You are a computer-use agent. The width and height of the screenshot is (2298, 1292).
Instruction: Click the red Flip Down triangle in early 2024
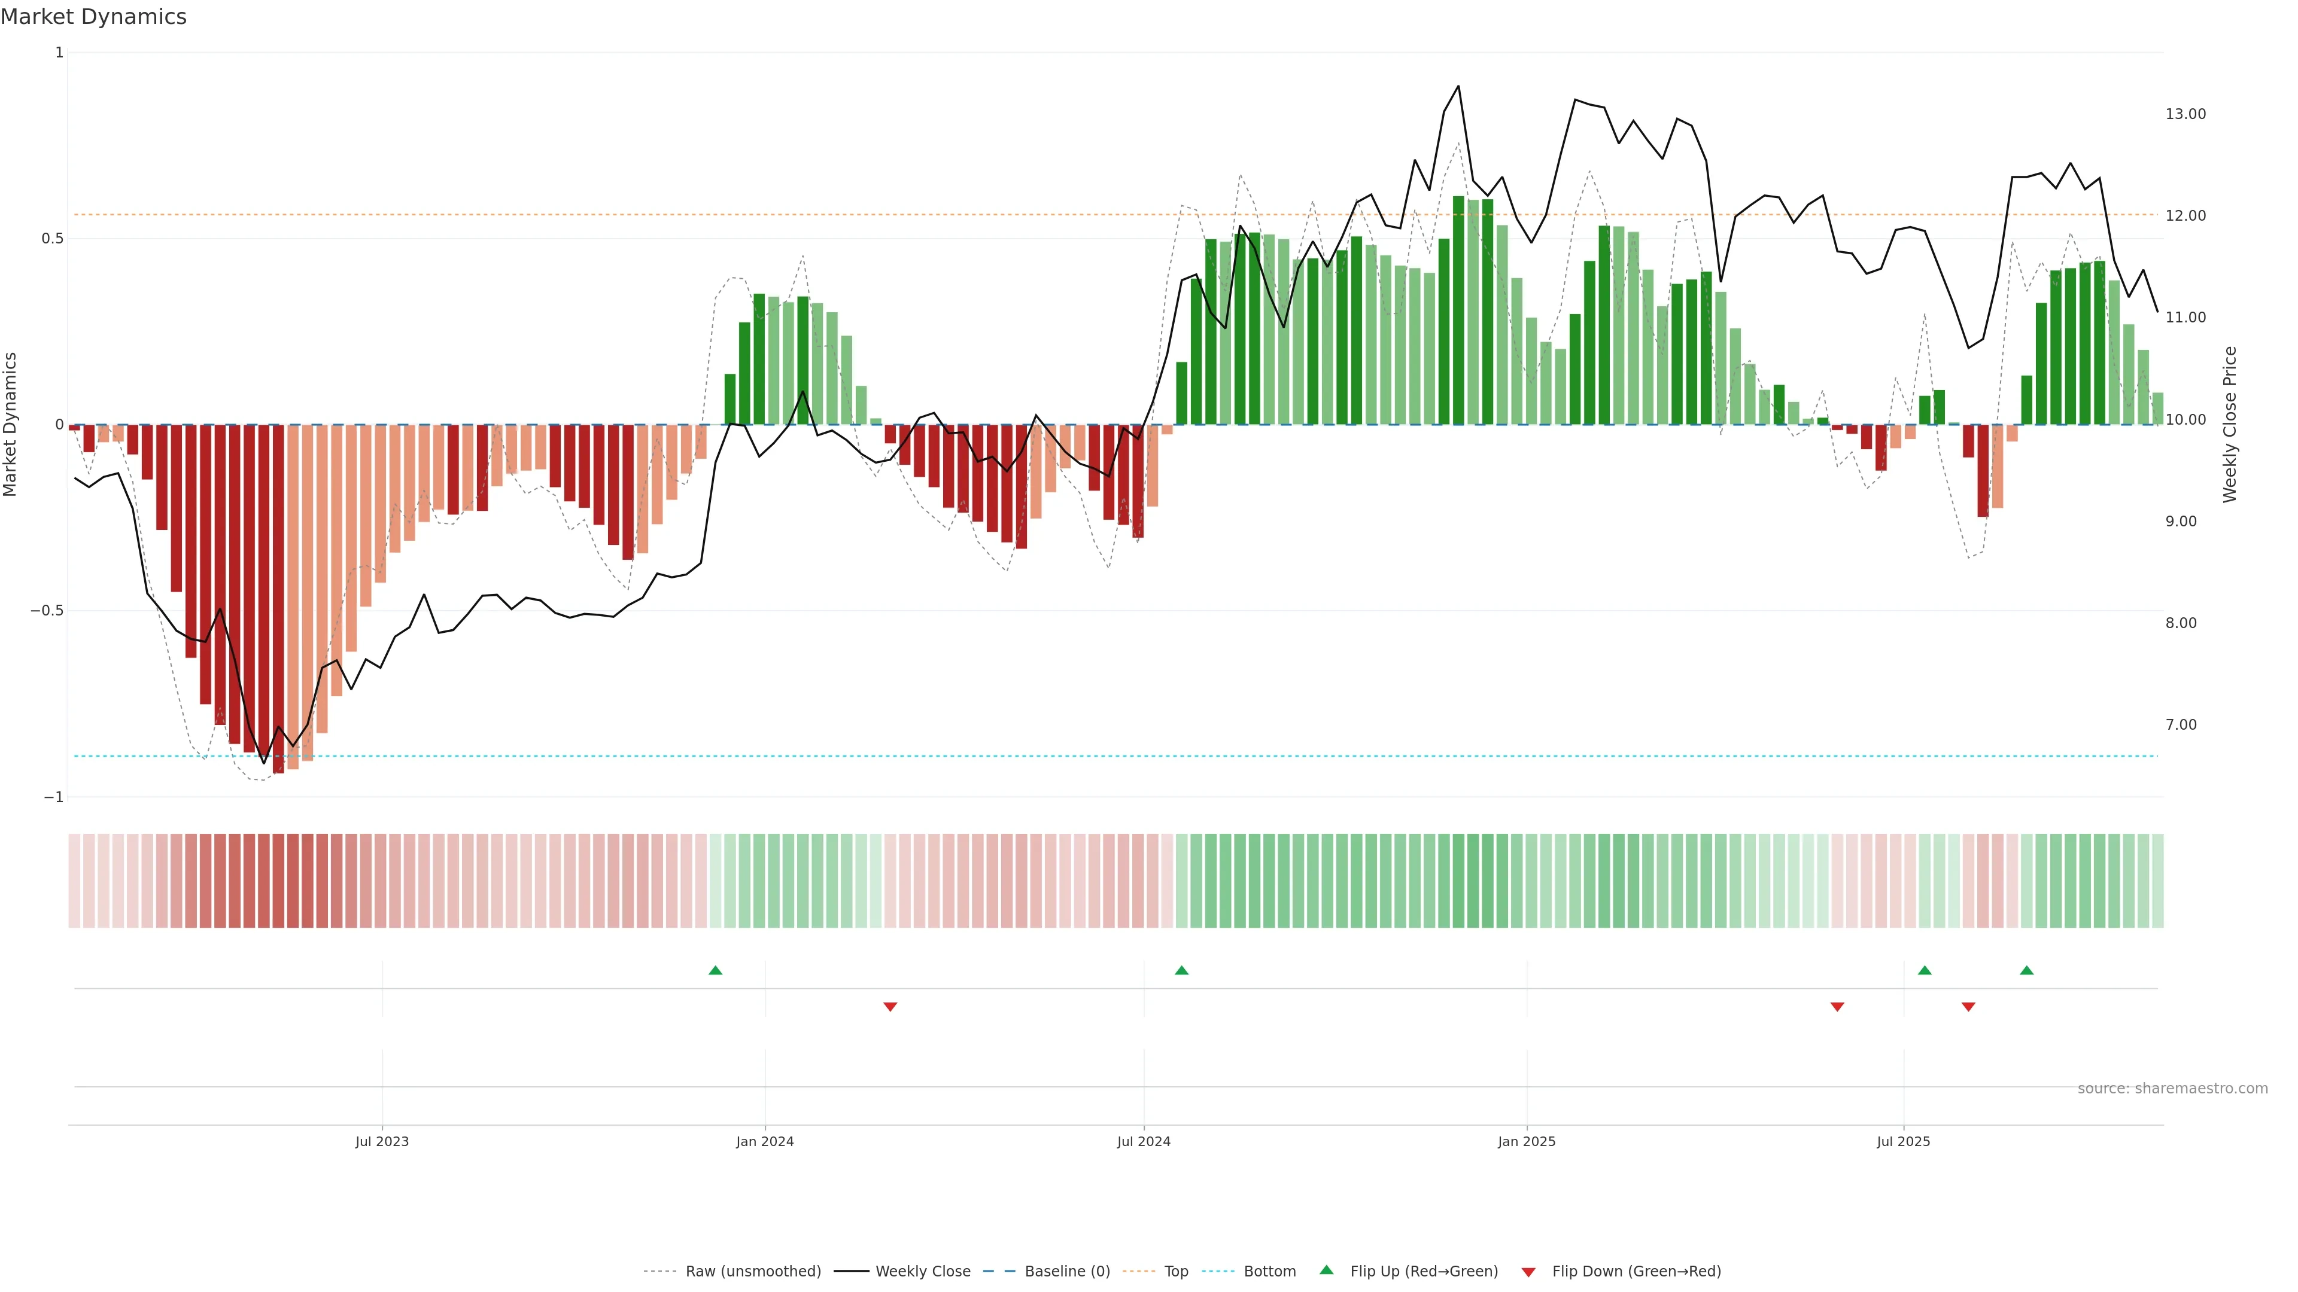[889, 1007]
